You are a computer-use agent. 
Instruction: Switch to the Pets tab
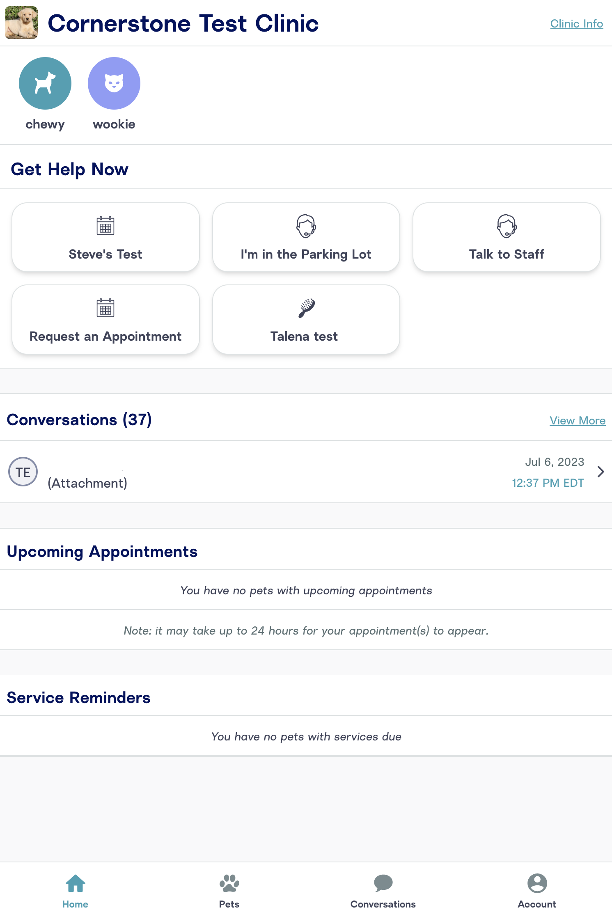pos(229,891)
